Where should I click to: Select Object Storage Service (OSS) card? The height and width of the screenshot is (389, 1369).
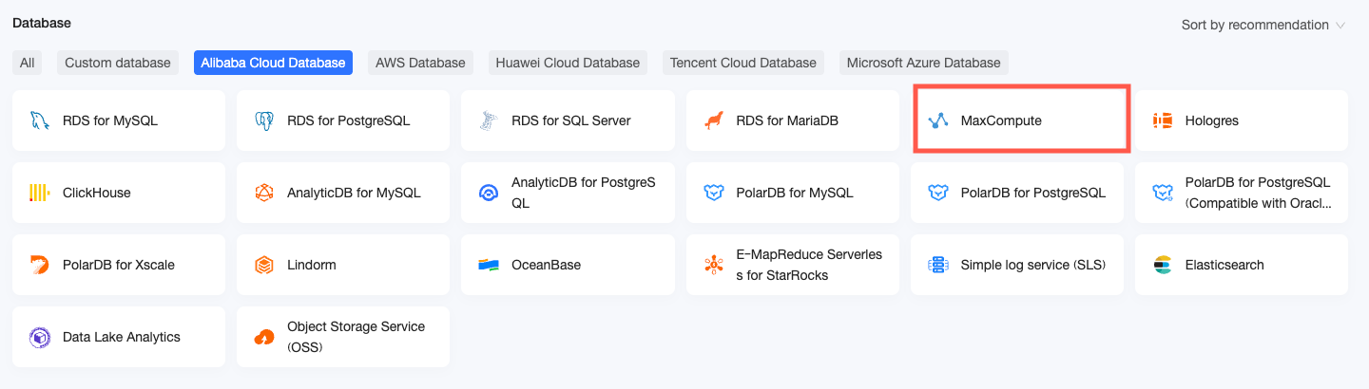pyautogui.click(x=342, y=337)
